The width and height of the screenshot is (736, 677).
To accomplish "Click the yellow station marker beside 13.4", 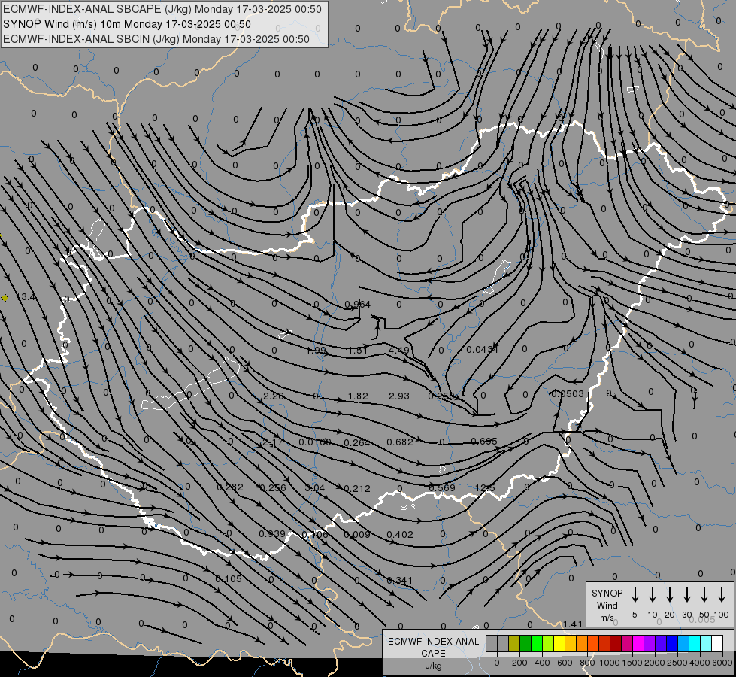I will pyautogui.click(x=5, y=298).
